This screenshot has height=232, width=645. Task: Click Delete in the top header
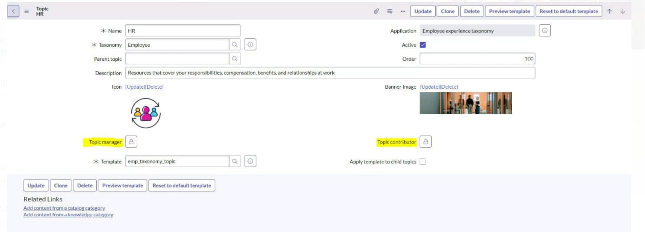pos(472,11)
